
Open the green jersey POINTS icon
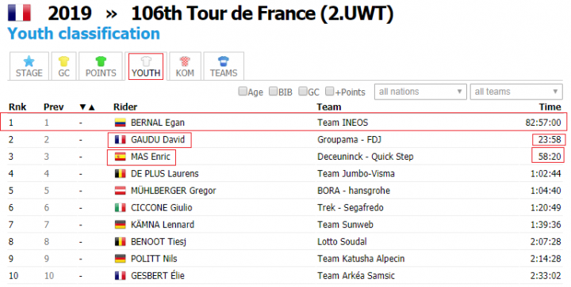click(101, 61)
